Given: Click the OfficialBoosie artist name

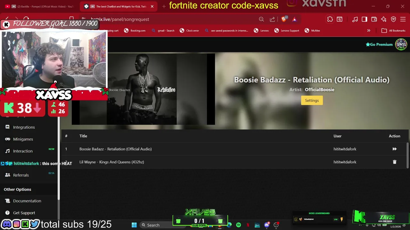Looking at the screenshot, I should click(320, 89).
